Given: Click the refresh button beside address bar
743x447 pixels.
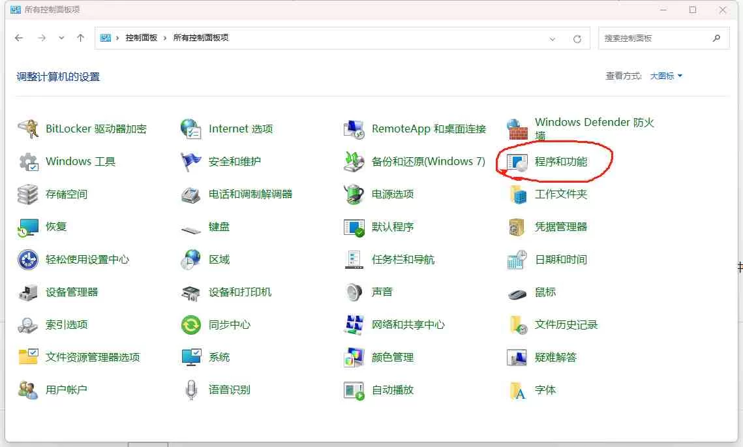Looking at the screenshot, I should tap(577, 39).
